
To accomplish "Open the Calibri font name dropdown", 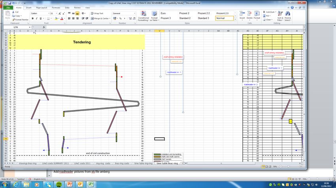I will point(49,13).
